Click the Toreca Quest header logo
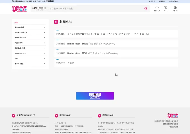The height and width of the screenshot is (134, 190). point(20,9)
